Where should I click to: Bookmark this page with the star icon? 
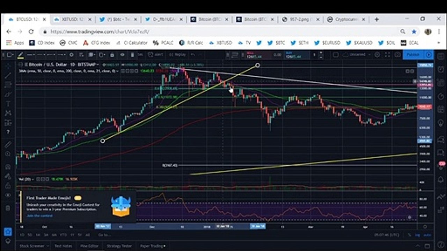414,32
